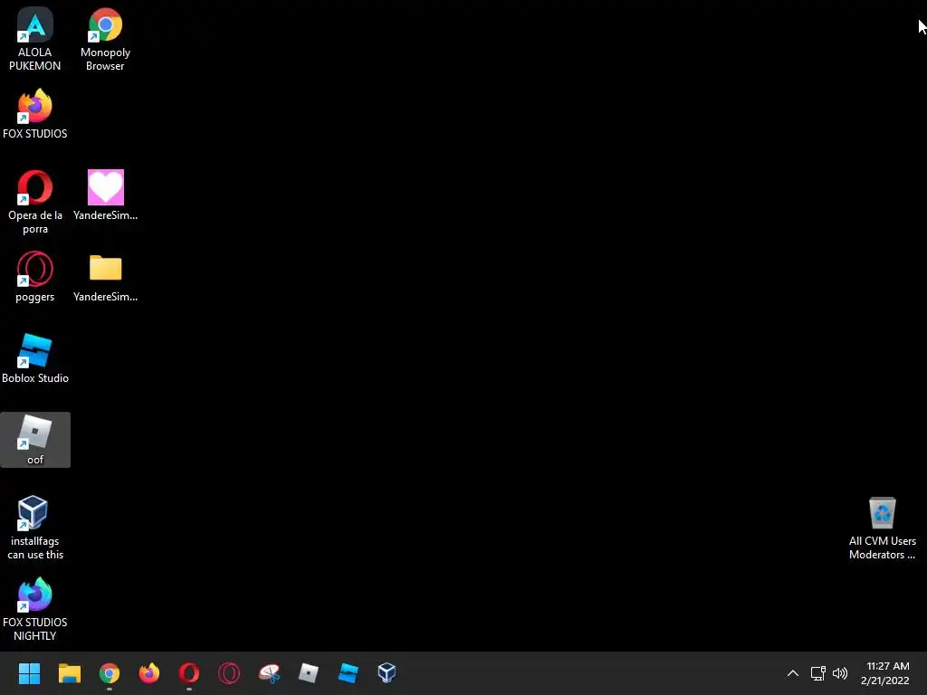927x695 pixels.
Task: Launch Roblox Studio from the taskbar
Action: (x=349, y=672)
